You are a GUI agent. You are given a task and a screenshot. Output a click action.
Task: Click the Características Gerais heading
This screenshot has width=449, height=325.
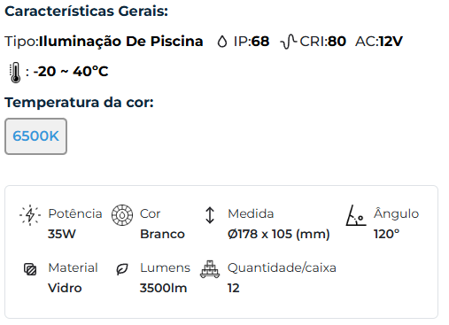point(86,12)
